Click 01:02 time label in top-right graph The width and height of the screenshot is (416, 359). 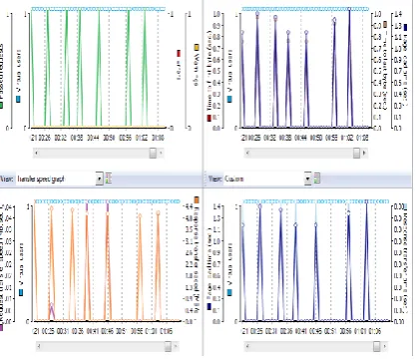pyautogui.click(x=347, y=138)
